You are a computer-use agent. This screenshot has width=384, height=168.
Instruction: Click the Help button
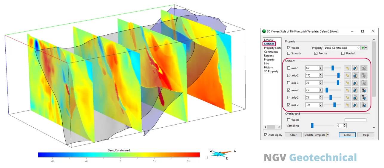pos(366,135)
